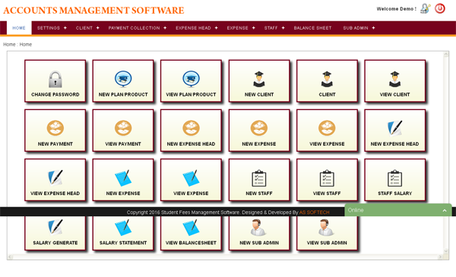
Task: Expand the plus sign next to Settings
Action: tap(65, 28)
